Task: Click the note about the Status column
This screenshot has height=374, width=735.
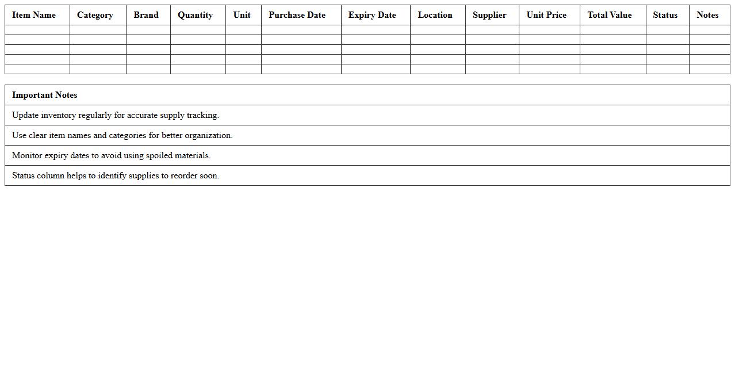Action: 116,175
